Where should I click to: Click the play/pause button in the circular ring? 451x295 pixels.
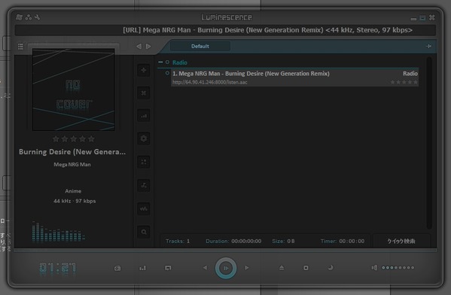click(x=226, y=268)
